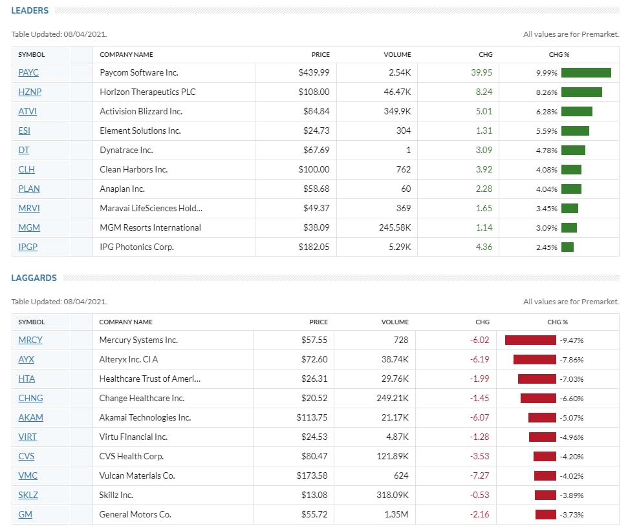Open the HZNP symbol link
The image size is (628, 531).
click(30, 92)
